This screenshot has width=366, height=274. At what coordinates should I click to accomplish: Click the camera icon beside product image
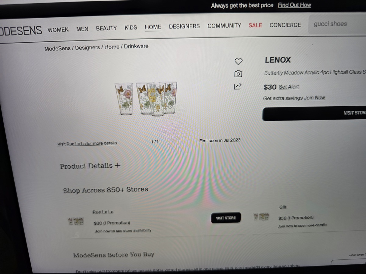pyautogui.click(x=238, y=74)
